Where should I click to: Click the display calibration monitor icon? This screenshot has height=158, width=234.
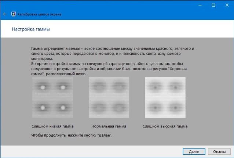click(14, 14)
